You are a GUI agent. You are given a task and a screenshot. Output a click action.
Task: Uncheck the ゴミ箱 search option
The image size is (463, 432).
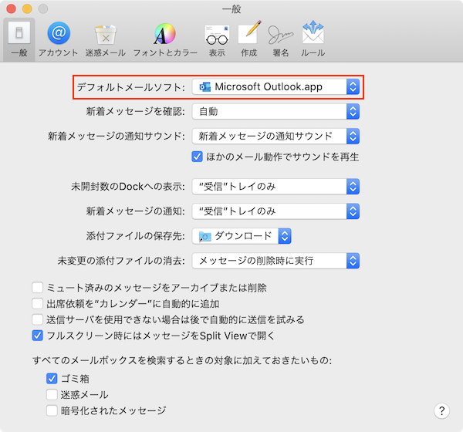tap(52, 379)
